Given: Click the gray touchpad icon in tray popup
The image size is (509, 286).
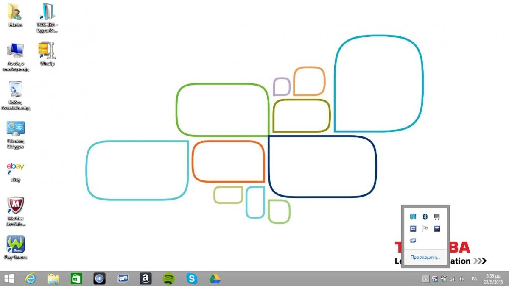Looking at the screenshot, I should (x=437, y=217).
